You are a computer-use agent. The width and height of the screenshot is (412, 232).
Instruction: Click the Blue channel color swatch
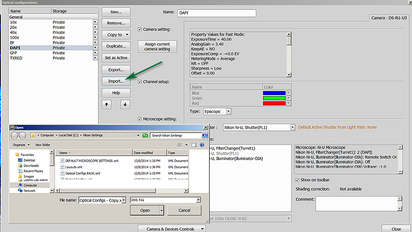[x=274, y=93]
